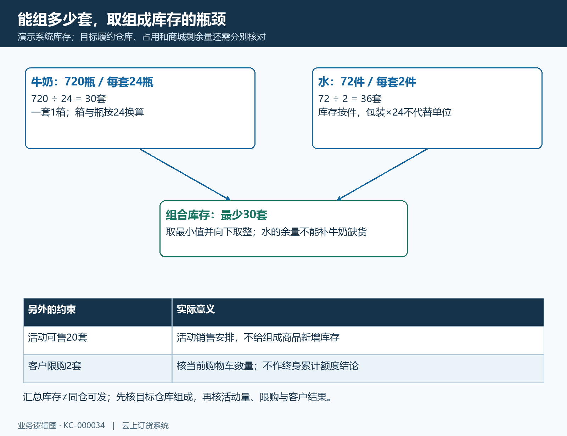Click the table header 实际意义

358,312
